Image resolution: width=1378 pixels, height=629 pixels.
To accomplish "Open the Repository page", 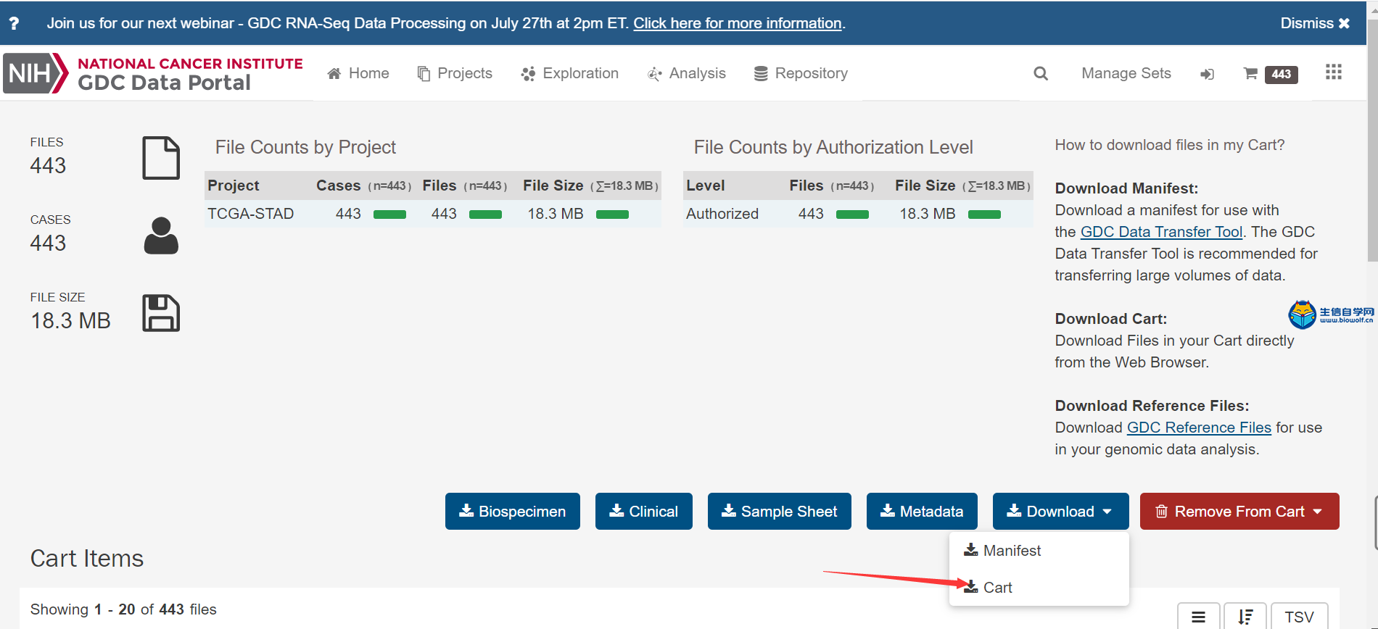I will pos(801,73).
